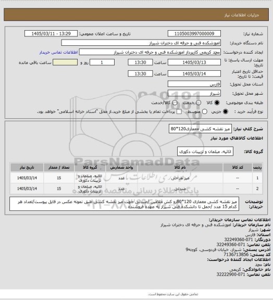Click the request creator field مجد کریمی
Image resolution: width=273 pixels, height=300 pixels.
(150, 52)
